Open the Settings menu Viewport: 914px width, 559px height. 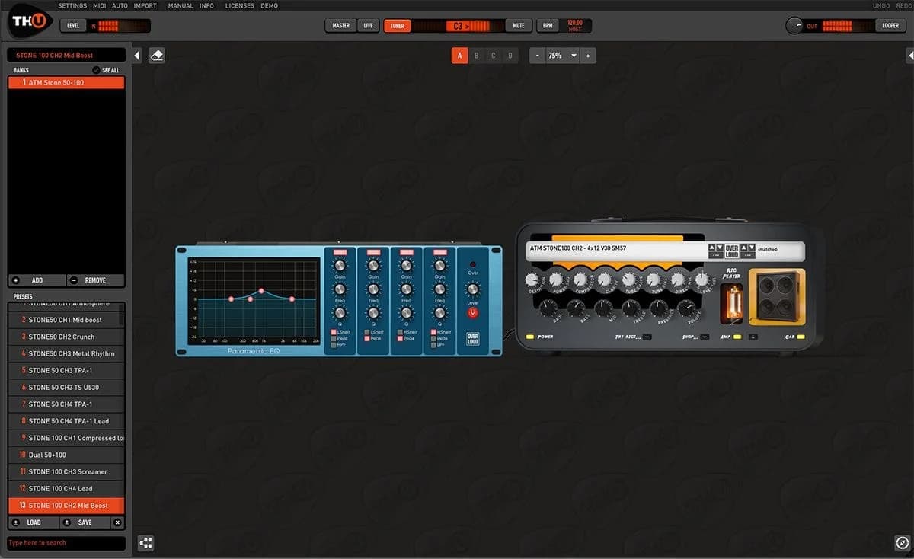(72, 5)
